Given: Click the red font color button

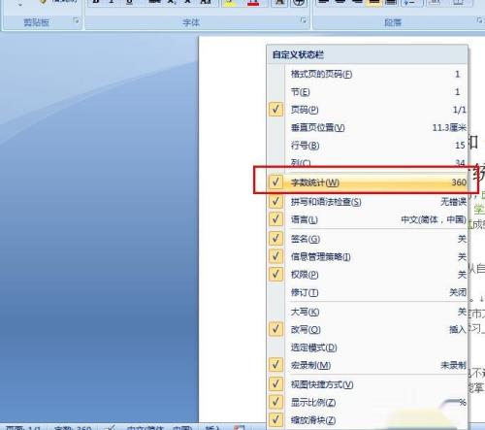Looking at the screenshot, I should point(253,3).
